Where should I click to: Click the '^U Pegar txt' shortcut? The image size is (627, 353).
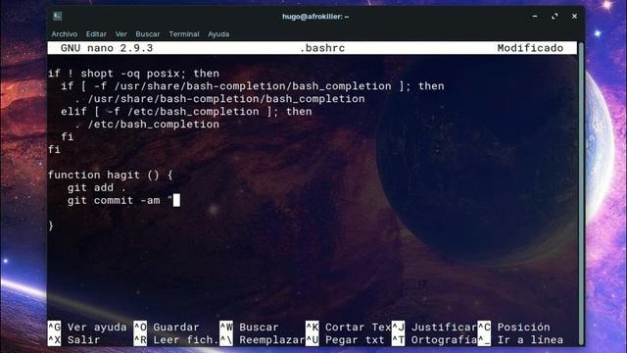tap(345, 340)
